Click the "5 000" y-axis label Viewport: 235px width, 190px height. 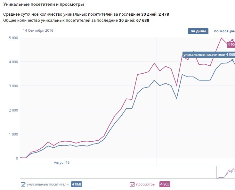click(13, 38)
